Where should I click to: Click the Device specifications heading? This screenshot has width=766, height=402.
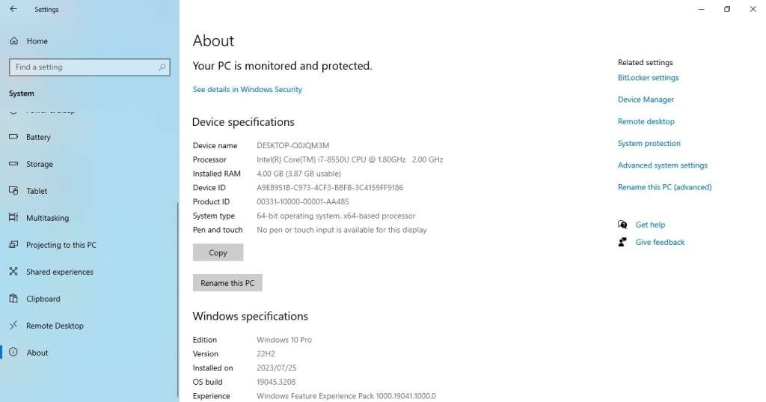click(x=243, y=122)
